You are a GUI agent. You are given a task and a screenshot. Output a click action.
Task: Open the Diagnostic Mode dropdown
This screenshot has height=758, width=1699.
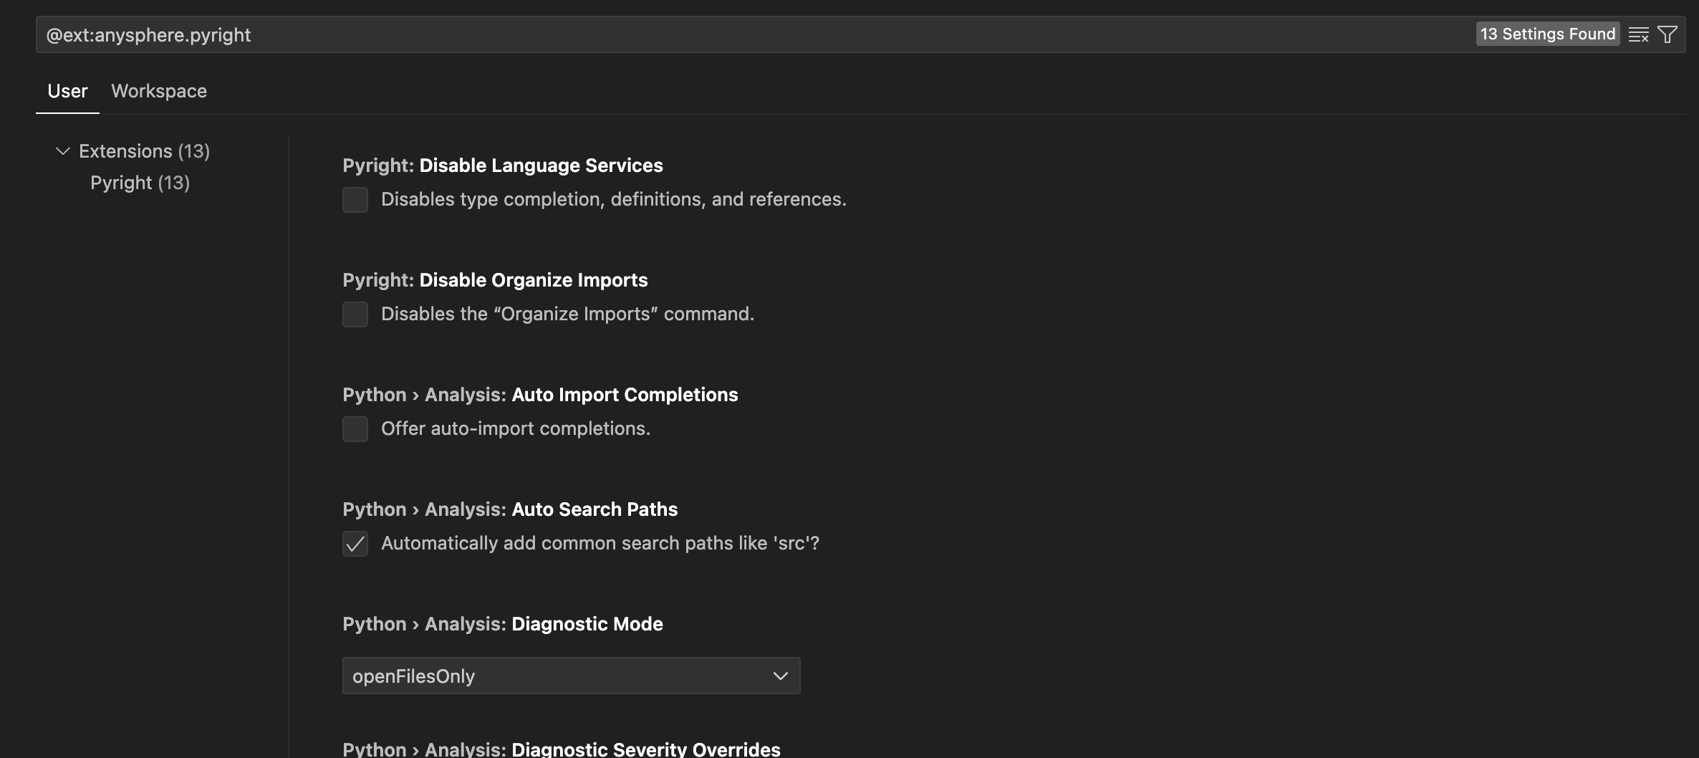point(571,676)
